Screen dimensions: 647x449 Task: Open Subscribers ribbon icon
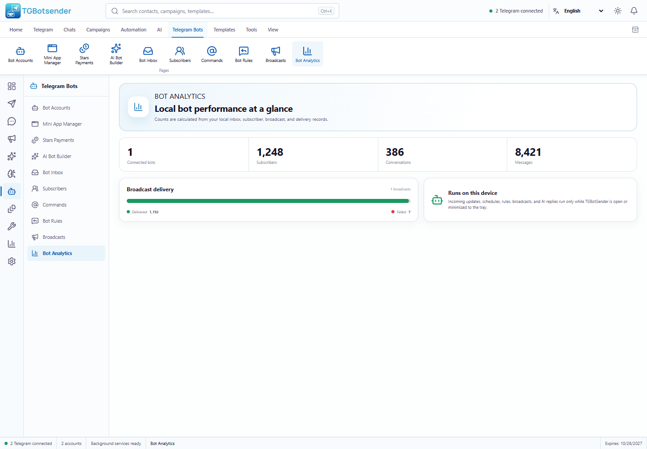[x=180, y=54]
